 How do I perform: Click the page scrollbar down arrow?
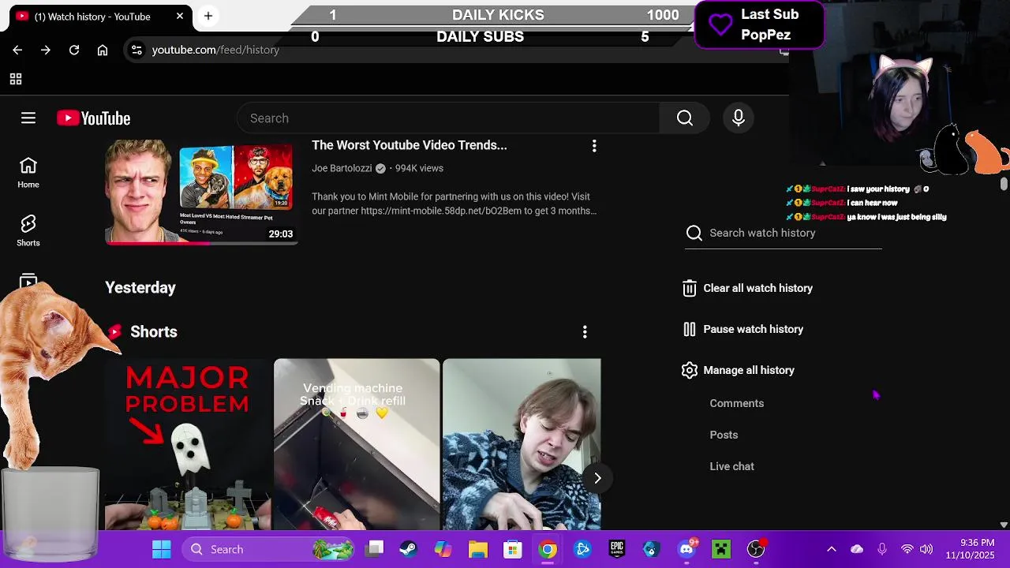pos(1004,525)
